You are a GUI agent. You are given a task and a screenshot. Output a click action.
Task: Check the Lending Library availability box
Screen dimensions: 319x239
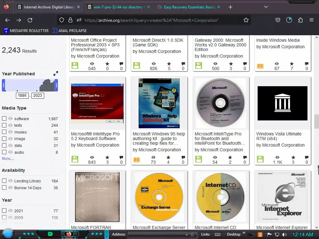[4, 180]
